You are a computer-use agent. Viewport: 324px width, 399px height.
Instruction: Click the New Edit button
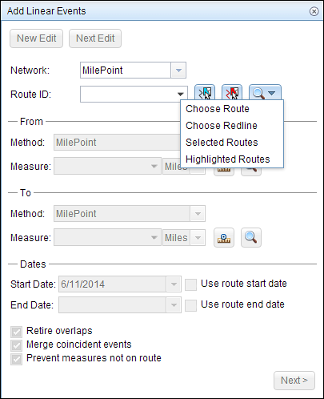(37, 38)
